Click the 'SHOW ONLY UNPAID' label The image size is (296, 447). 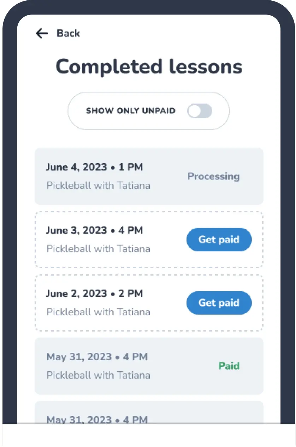click(x=131, y=111)
